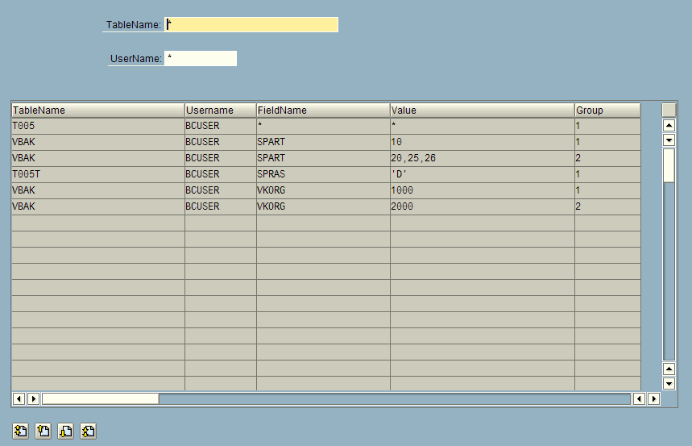Click lower scroll-up arrow of vertical scrollbar
The image size is (692, 446).
(x=669, y=369)
